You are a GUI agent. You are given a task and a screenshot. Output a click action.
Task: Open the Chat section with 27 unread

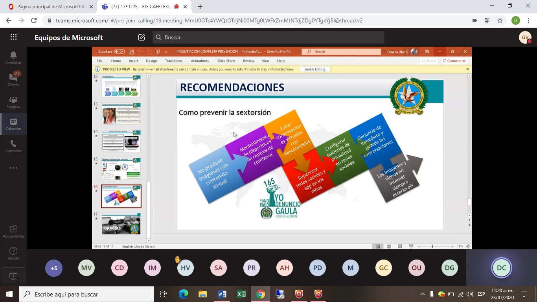13,79
